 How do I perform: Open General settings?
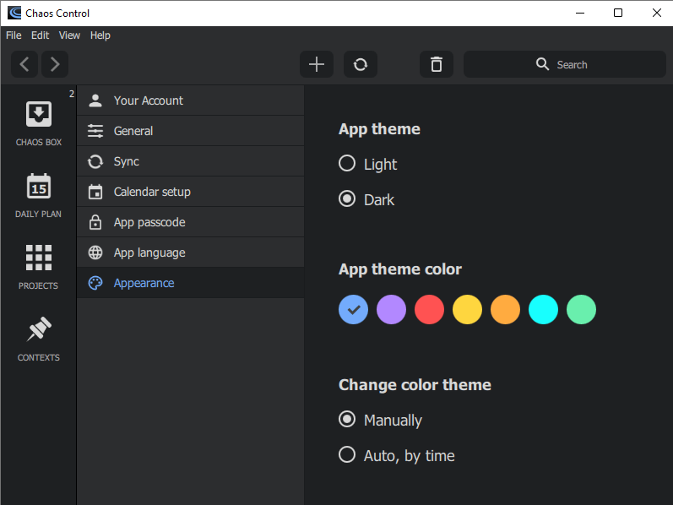pos(191,131)
